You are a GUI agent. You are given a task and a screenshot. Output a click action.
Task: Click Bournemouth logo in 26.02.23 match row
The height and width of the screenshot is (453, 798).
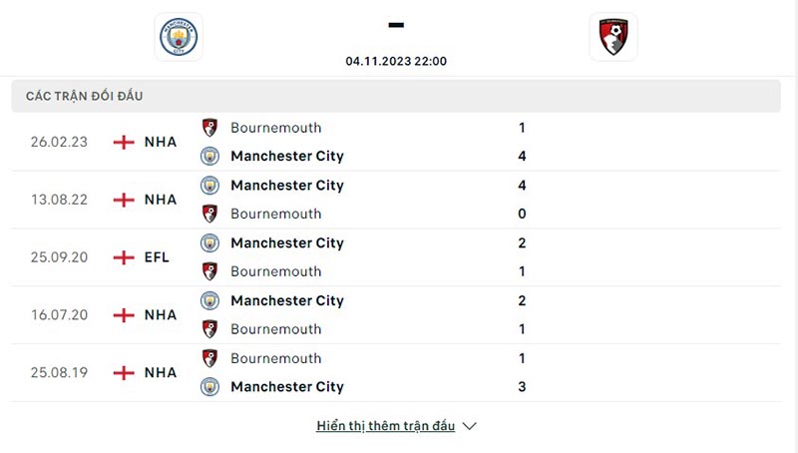(209, 128)
